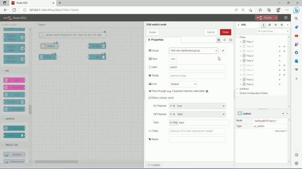This screenshot has width=302, height=169.
Task: Click the search icon beside switch info header
Action: click(287, 114)
